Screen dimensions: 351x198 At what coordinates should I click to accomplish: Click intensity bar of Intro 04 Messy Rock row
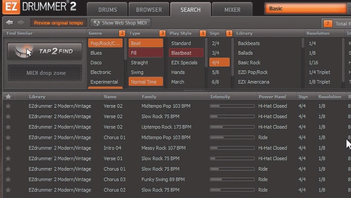[x=232, y=148]
